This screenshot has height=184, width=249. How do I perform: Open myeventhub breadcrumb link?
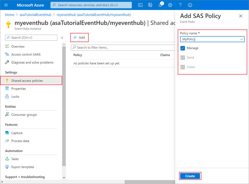[x=94, y=15]
